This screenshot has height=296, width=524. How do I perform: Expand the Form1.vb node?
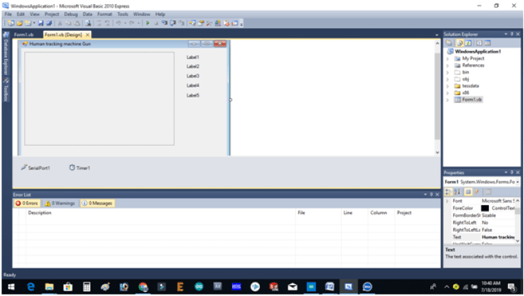tap(447, 100)
